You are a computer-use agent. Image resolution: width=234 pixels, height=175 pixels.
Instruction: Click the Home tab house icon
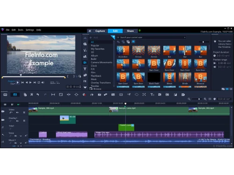[90, 31]
